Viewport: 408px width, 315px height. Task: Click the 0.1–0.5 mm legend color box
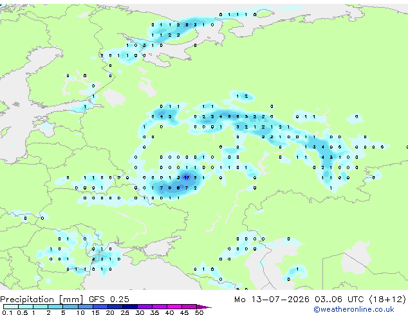point(11,307)
